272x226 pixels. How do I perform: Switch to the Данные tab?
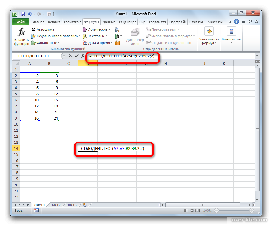point(109,22)
